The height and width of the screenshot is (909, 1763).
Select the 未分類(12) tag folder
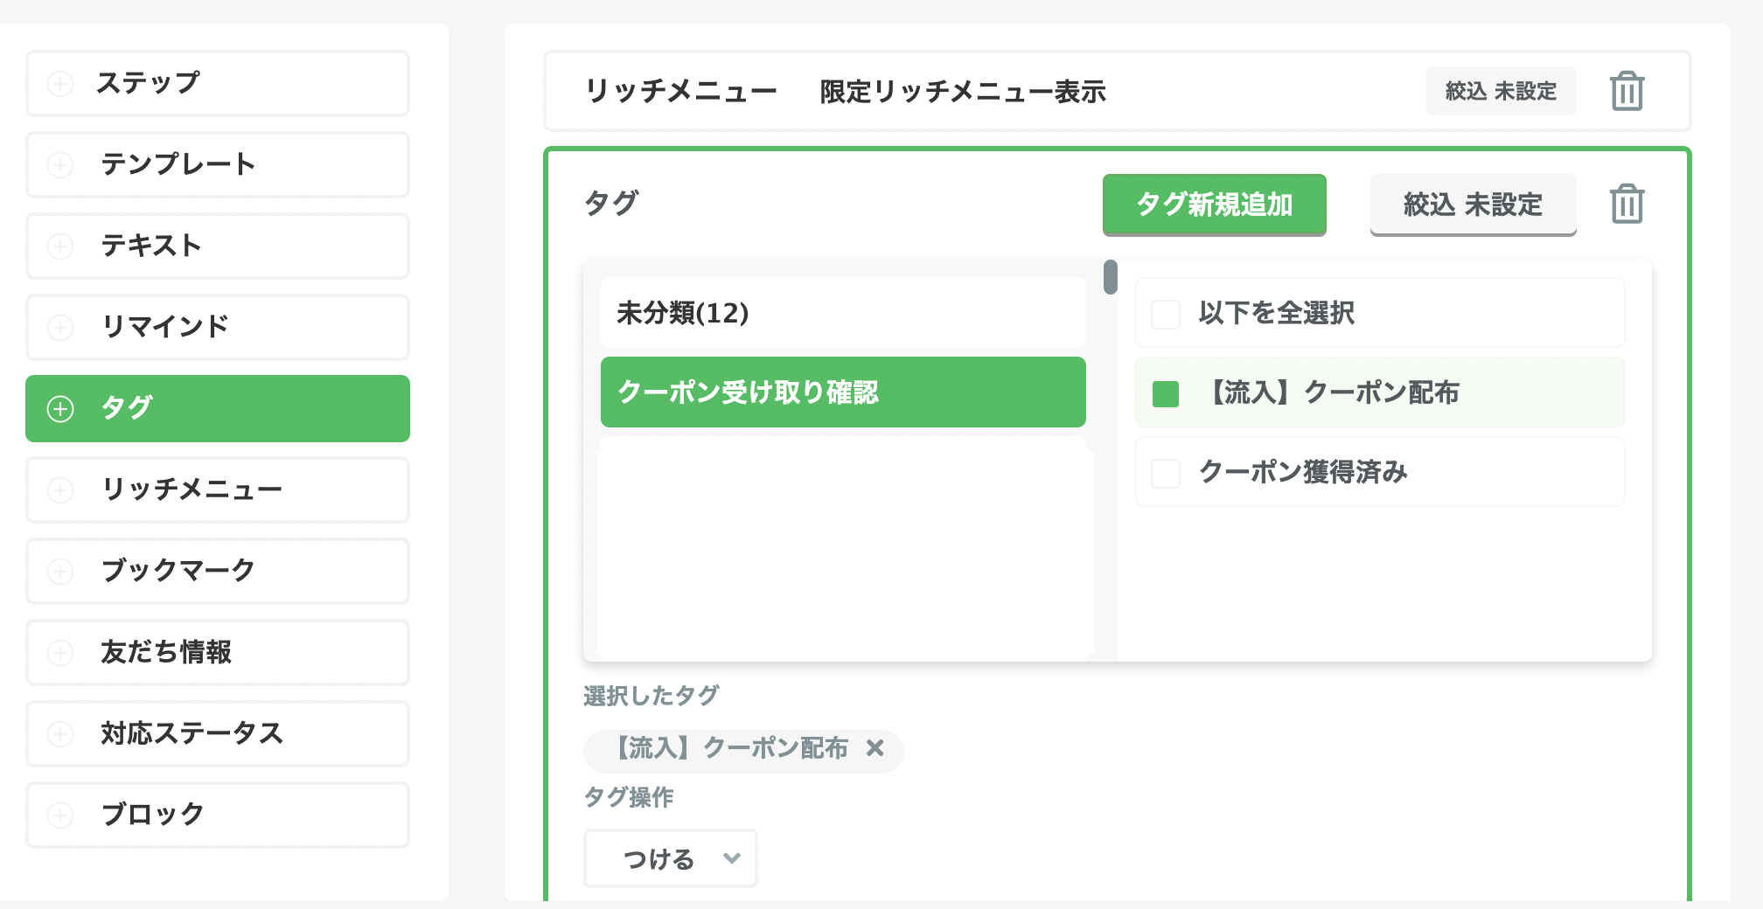[842, 313]
